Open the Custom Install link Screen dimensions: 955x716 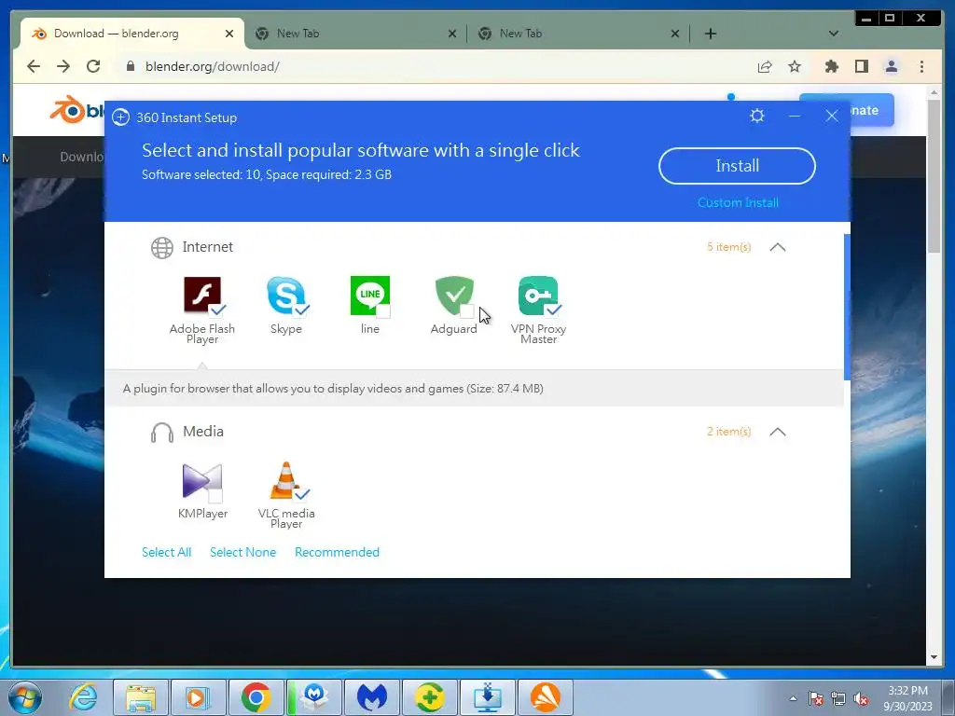738,202
